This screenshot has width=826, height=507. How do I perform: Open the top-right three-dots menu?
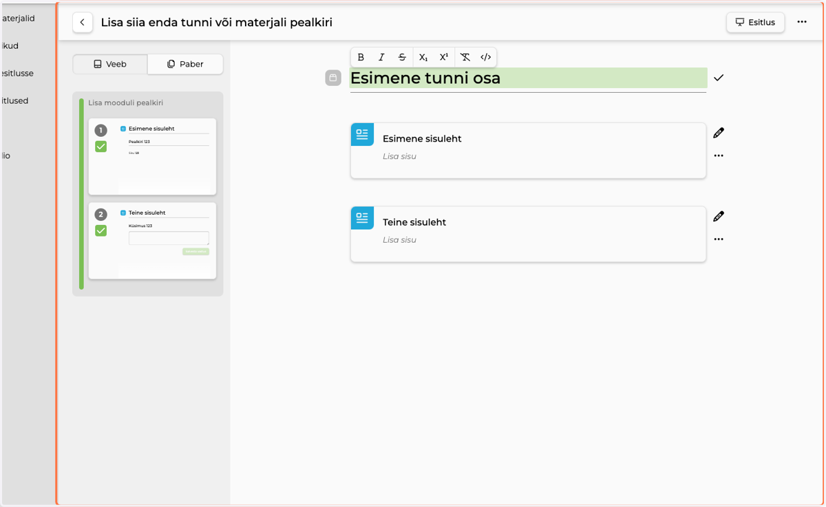(802, 22)
